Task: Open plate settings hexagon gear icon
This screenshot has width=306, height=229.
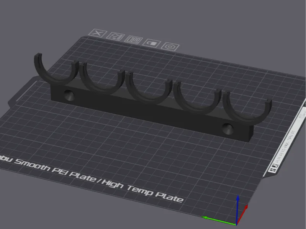Action: [170, 47]
